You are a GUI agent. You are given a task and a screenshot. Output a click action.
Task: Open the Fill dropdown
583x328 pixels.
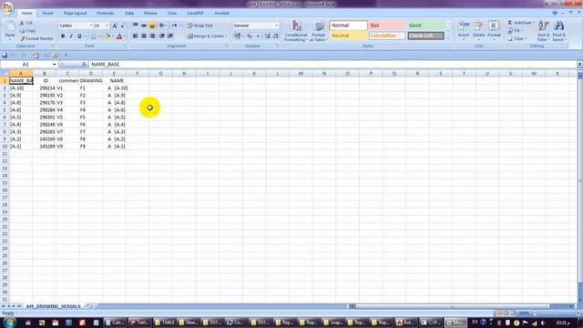(x=517, y=30)
